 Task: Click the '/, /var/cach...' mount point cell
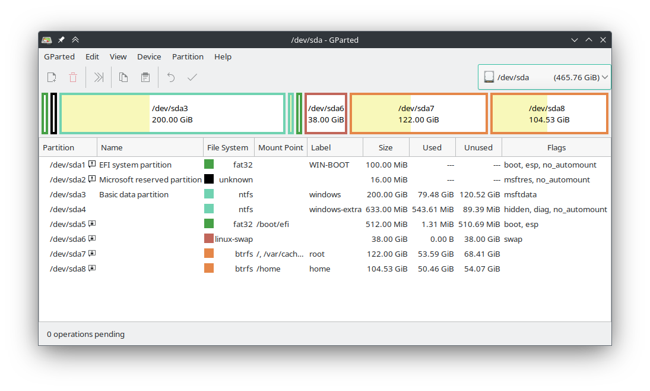(x=280, y=254)
